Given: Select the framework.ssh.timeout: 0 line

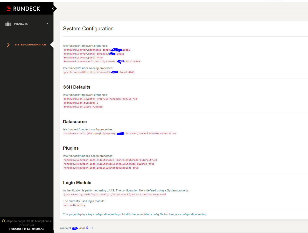Looking at the screenshot, I should pos(81,103).
